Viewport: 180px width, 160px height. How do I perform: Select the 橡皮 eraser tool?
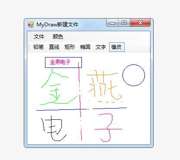(117, 47)
